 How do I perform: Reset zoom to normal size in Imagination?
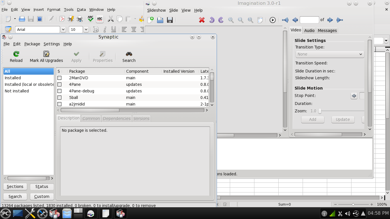coord(250,20)
